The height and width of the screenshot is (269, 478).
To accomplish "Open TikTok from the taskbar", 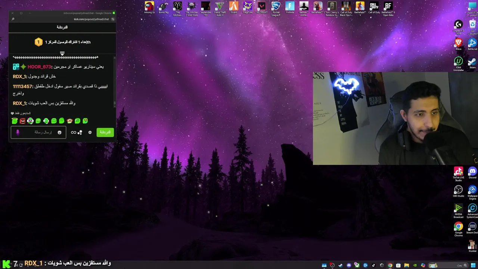I will click(x=373, y=265).
